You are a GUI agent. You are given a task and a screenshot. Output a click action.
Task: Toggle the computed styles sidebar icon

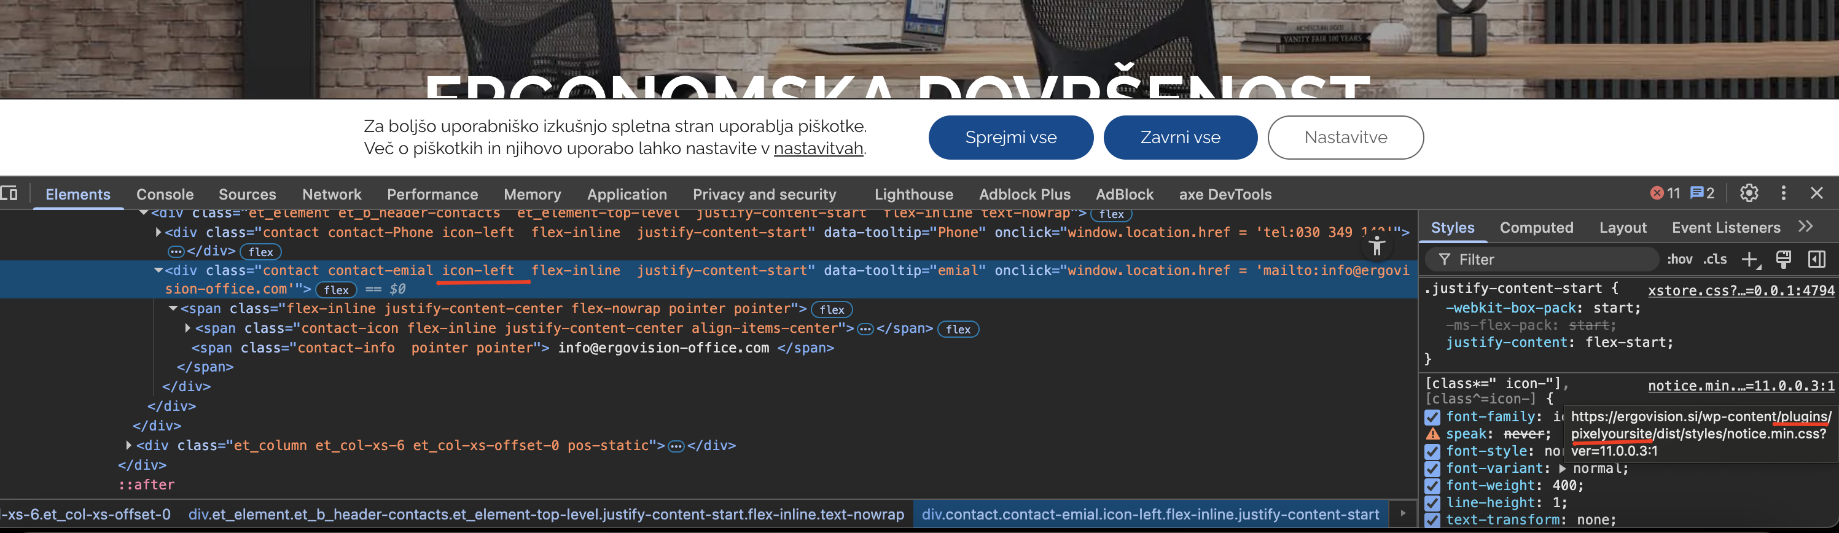click(x=1817, y=260)
